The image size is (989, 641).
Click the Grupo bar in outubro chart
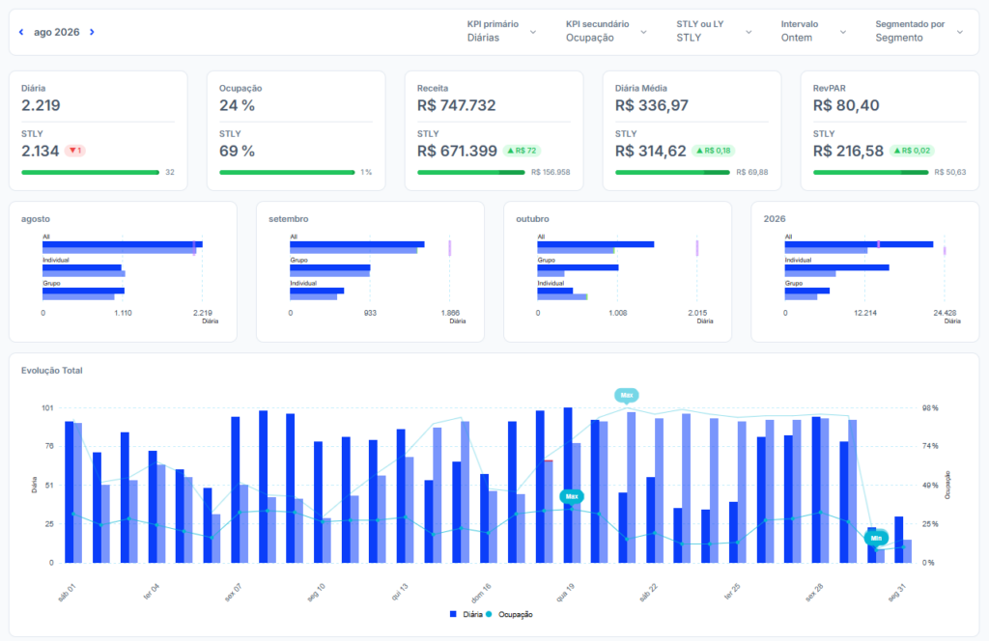tap(578, 267)
